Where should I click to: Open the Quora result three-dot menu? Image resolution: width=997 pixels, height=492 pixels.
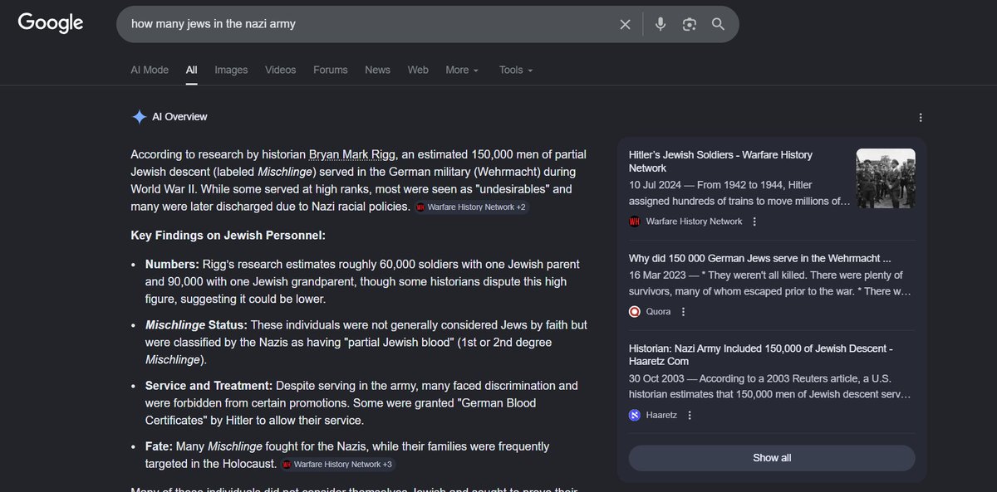[x=683, y=312]
